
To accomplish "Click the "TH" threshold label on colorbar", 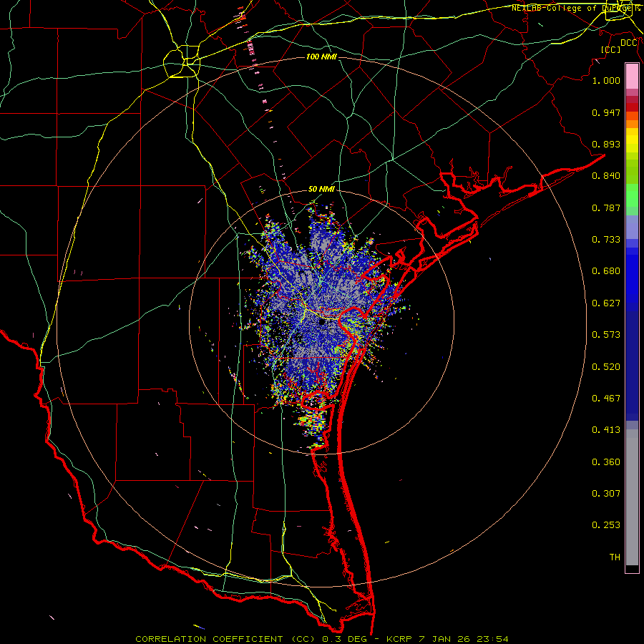I will point(615,557).
